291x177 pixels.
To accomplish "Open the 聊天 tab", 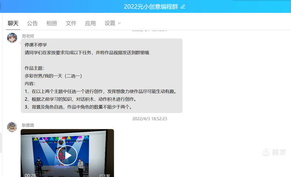I will [13, 23].
